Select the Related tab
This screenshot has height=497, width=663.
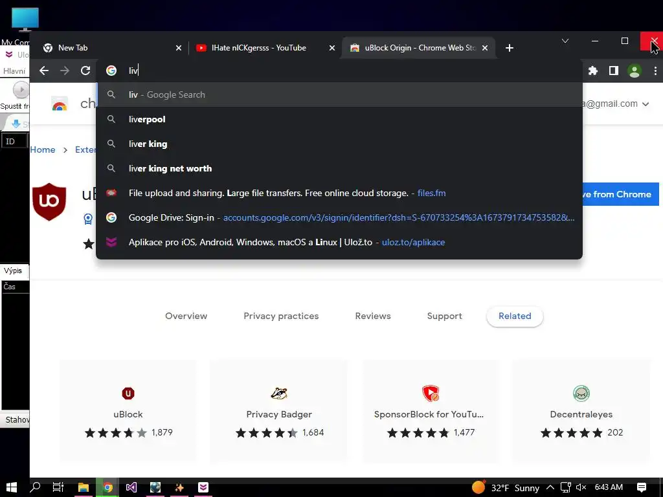click(515, 316)
